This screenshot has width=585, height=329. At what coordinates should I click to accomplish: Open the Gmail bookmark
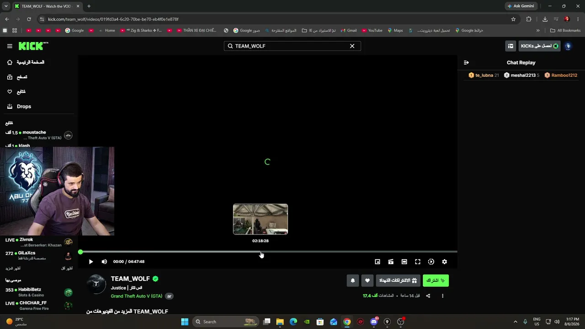(x=348, y=31)
